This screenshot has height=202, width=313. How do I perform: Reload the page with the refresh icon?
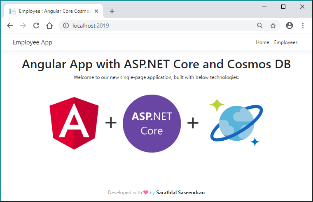(x=36, y=26)
